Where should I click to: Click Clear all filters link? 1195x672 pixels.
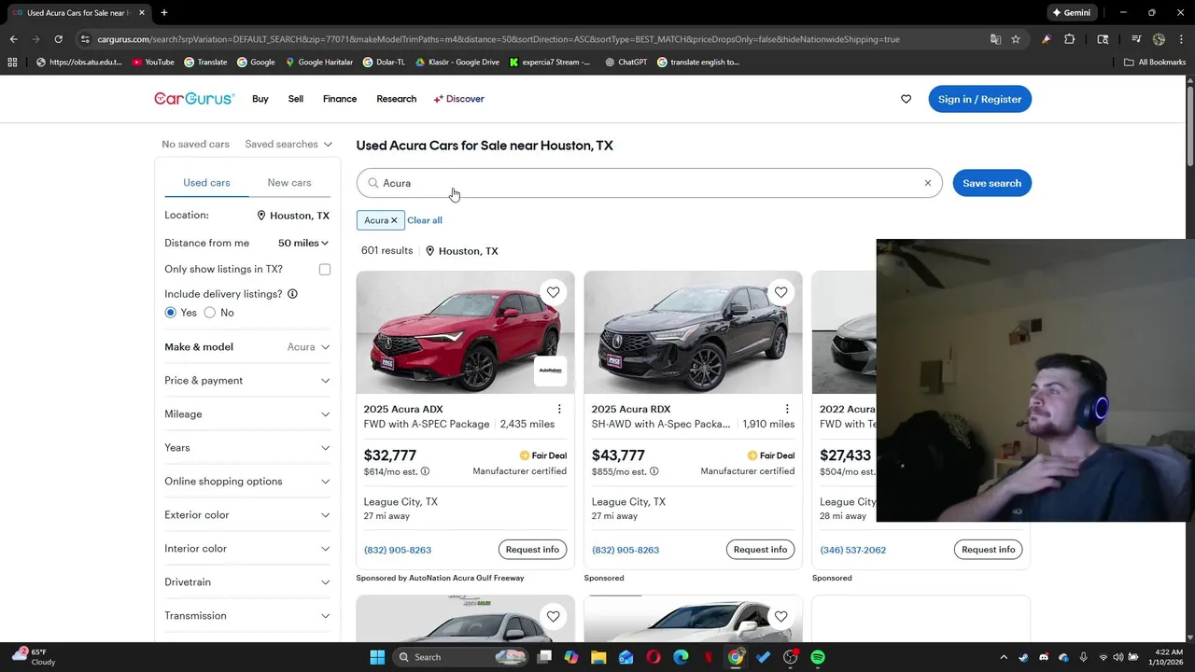coord(425,220)
